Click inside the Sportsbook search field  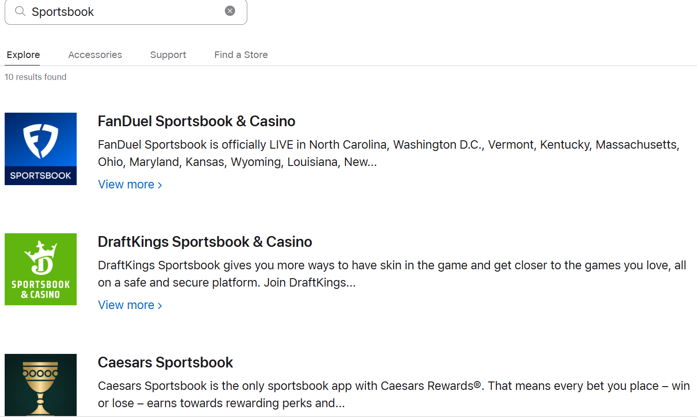pos(126,12)
